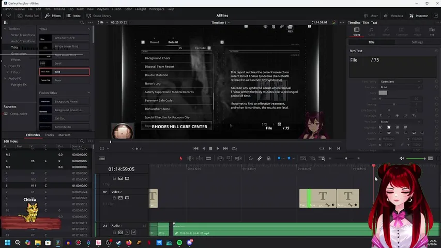Jump to first frame
Screen dimensions: 441x248
tap(196, 148)
